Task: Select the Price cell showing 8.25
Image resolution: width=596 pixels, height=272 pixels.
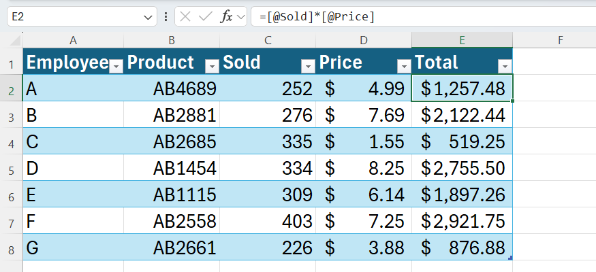Action: 364,168
